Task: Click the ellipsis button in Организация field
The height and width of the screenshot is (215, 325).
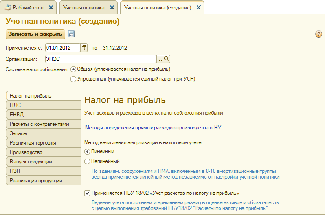Action: coord(160,59)
